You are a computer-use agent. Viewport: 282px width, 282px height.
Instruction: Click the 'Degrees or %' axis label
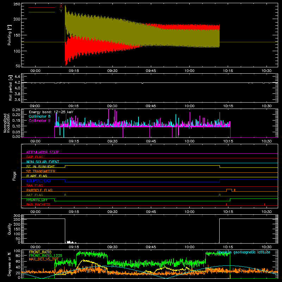coord(9,264)
